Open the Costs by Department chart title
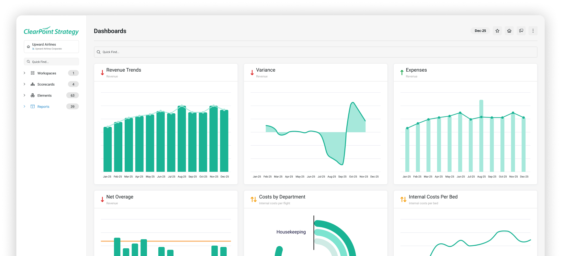Image resolution: width=561 pixels, height=256 pixels. click(282, 197)
